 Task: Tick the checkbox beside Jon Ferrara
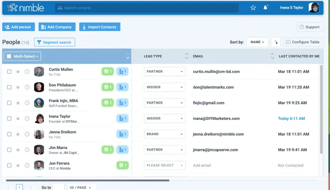(x=10, y=165)
